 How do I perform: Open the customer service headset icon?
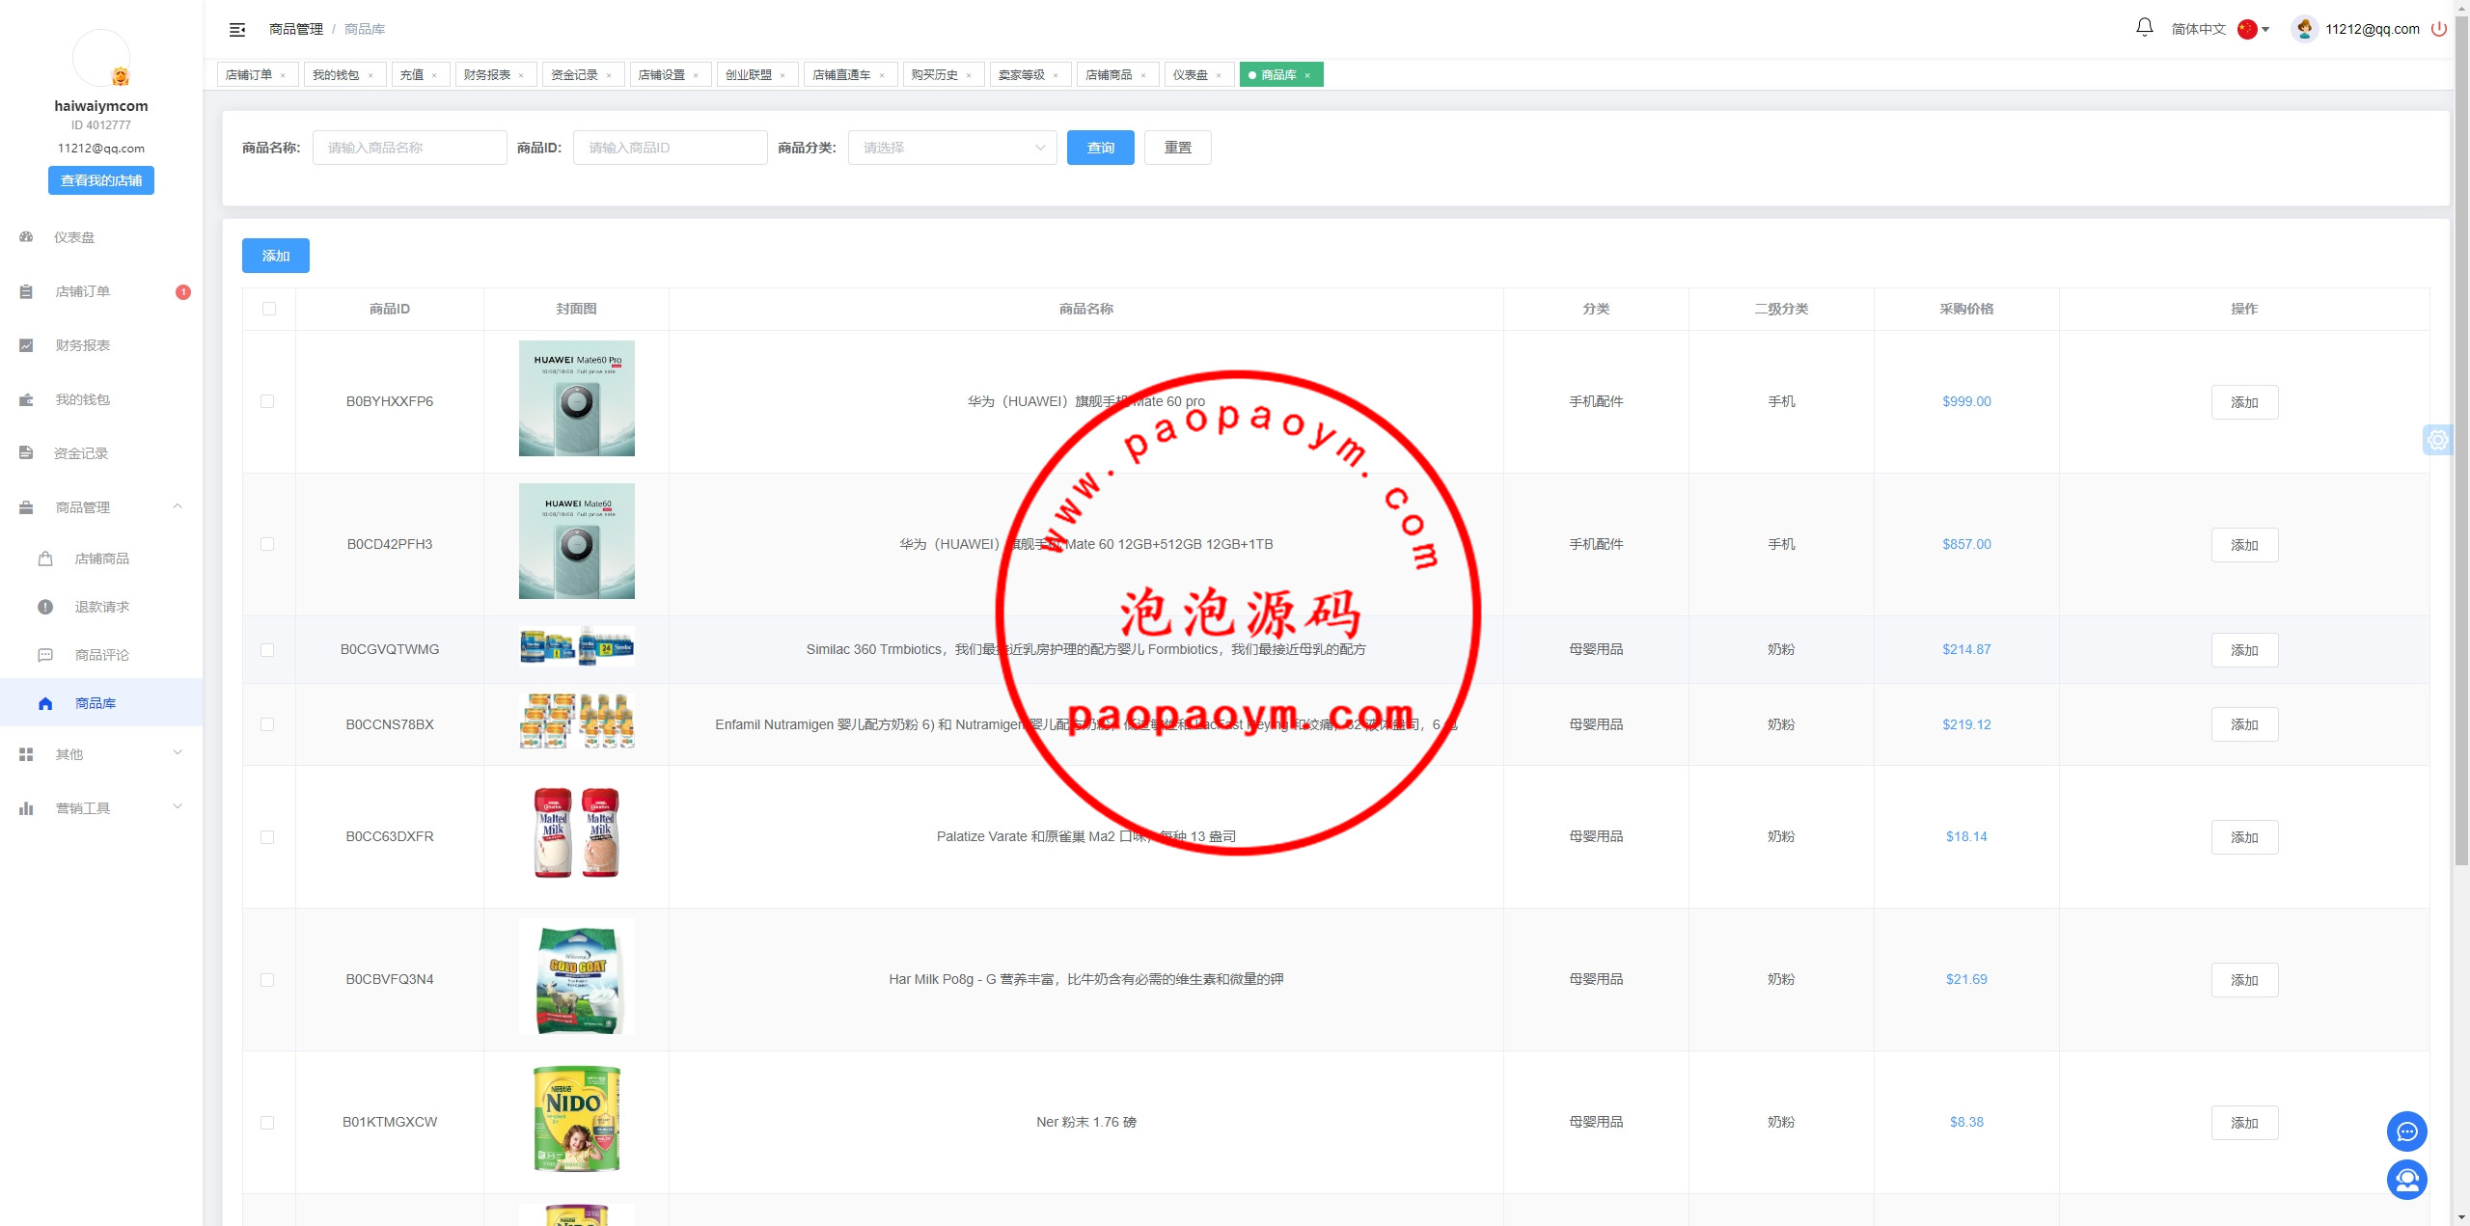[x=2406, y=1180]
